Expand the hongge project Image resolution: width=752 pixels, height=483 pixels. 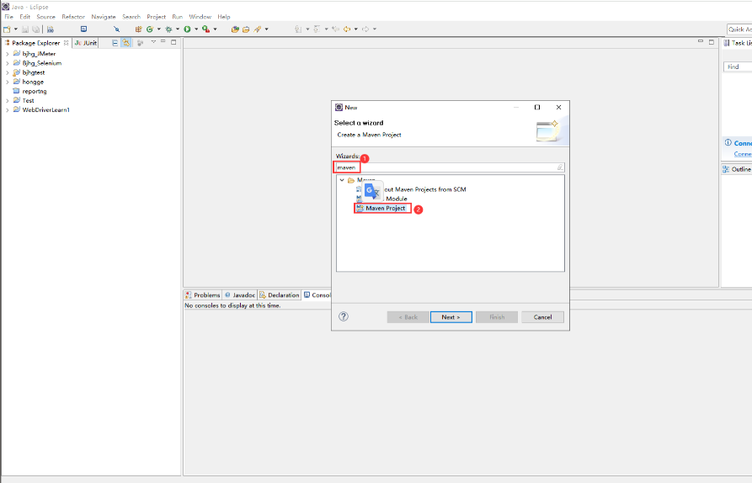(x=8, y=82)
